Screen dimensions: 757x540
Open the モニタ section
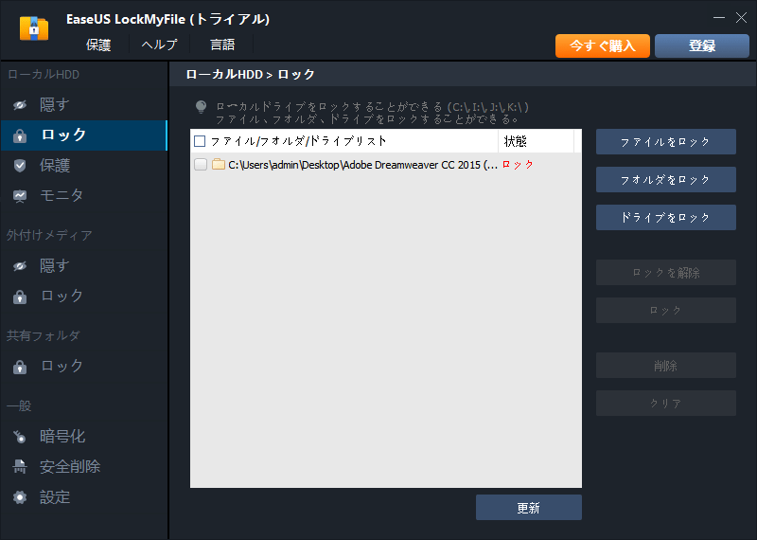click(84, 196)
